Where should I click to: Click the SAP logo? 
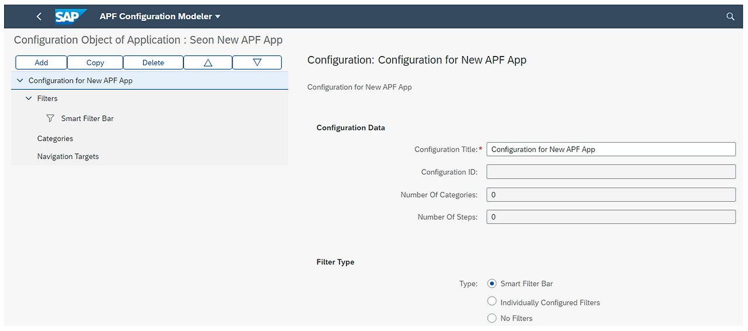pos(70,16)
